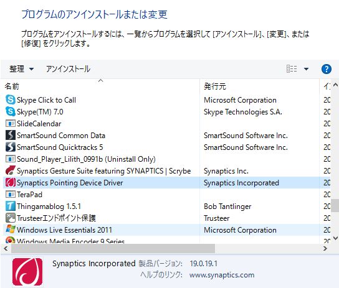Open the 整理 dropdown menu
Screen dimensions: 339x288
[21, 69]
